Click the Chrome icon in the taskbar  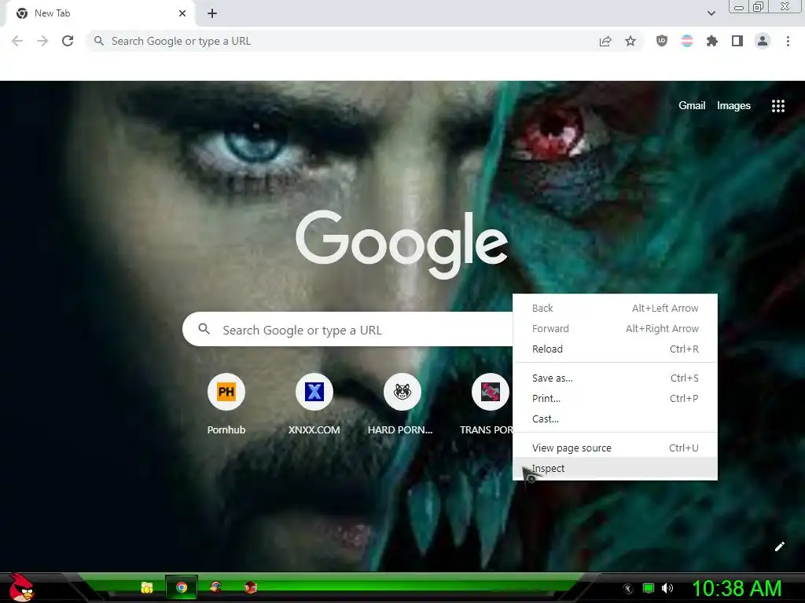[182, 587]
